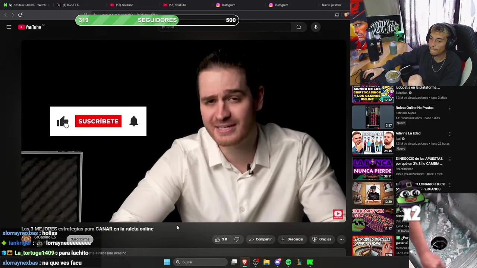Open the Adivina La Edad video title

408,133
